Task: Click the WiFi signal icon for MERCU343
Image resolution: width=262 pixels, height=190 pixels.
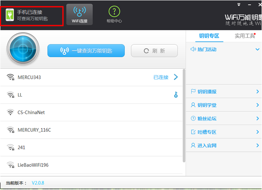Action: point(10,77)
